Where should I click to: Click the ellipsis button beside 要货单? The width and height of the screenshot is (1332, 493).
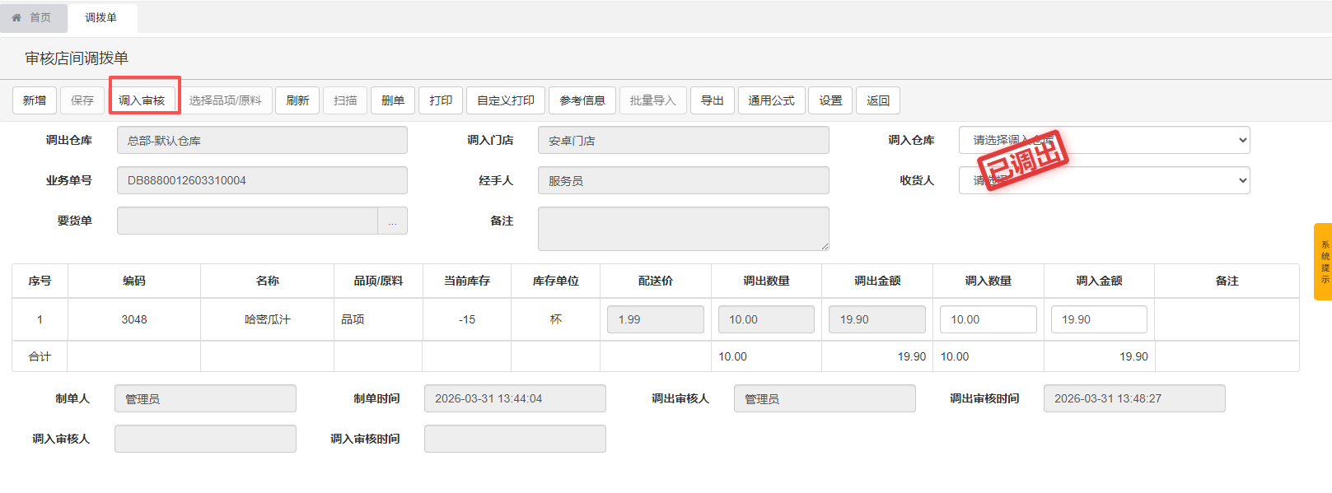coord(392,221)
